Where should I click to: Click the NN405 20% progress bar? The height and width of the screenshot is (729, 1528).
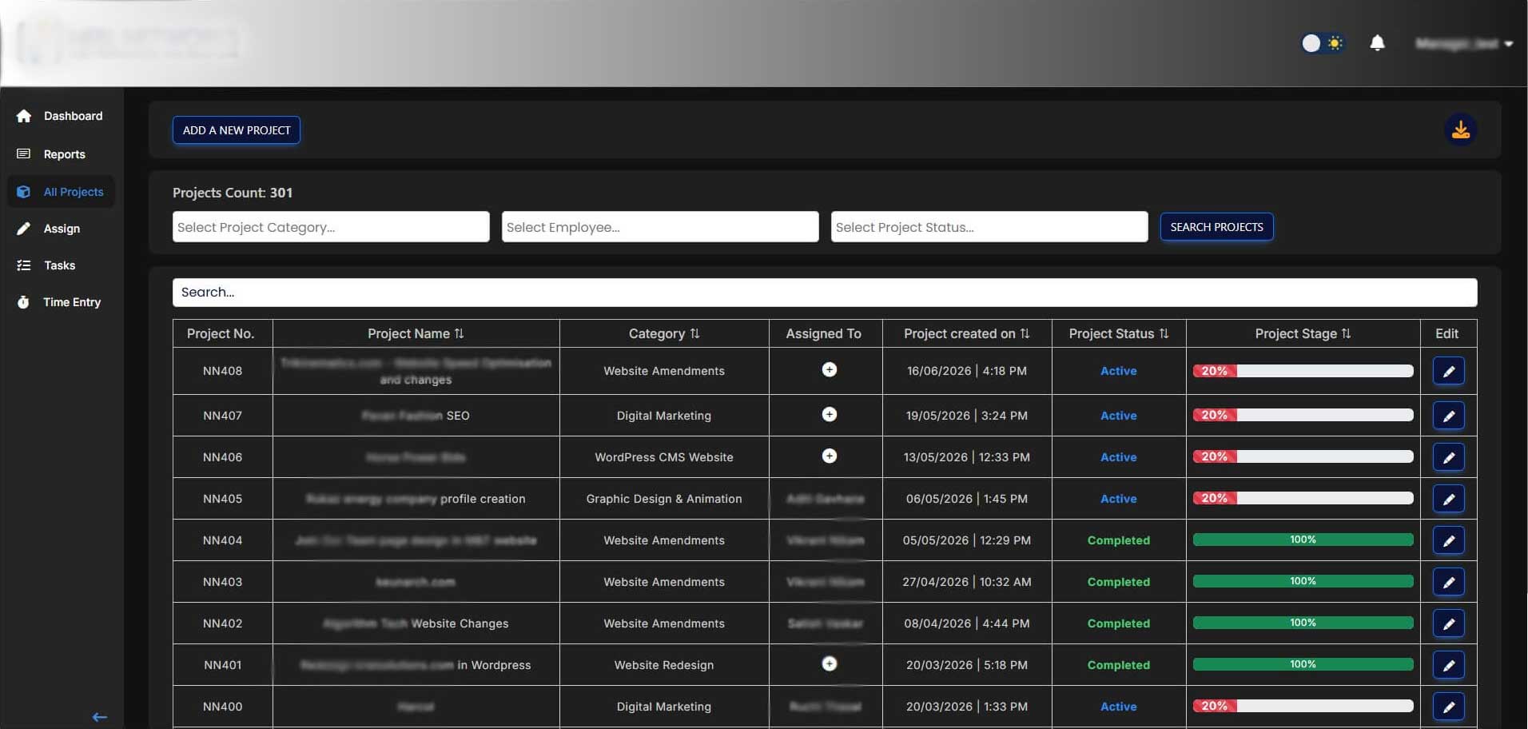pyautogui.click(x=1303, y=498)
